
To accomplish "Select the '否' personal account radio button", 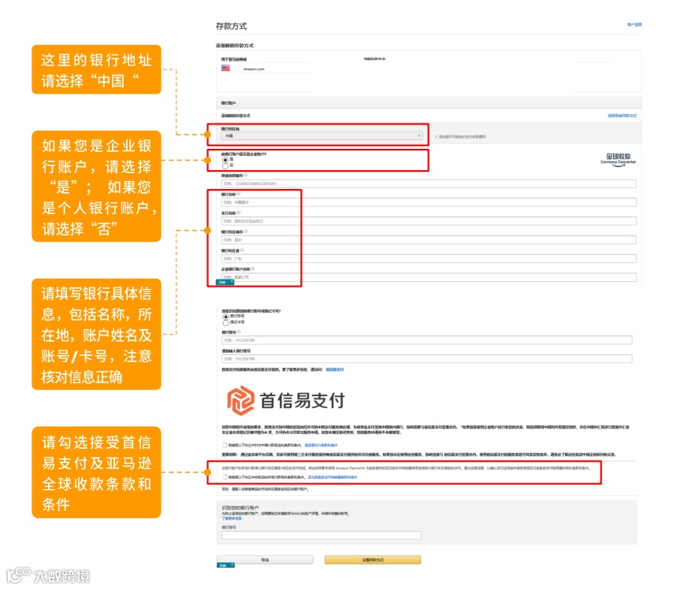I will click(225, 166).
